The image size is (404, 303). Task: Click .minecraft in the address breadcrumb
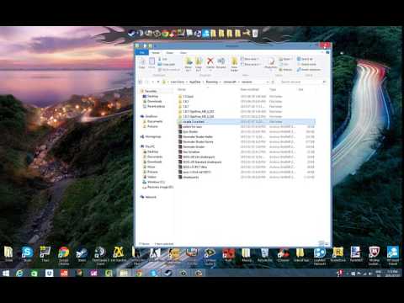click(x=230, y=82)
